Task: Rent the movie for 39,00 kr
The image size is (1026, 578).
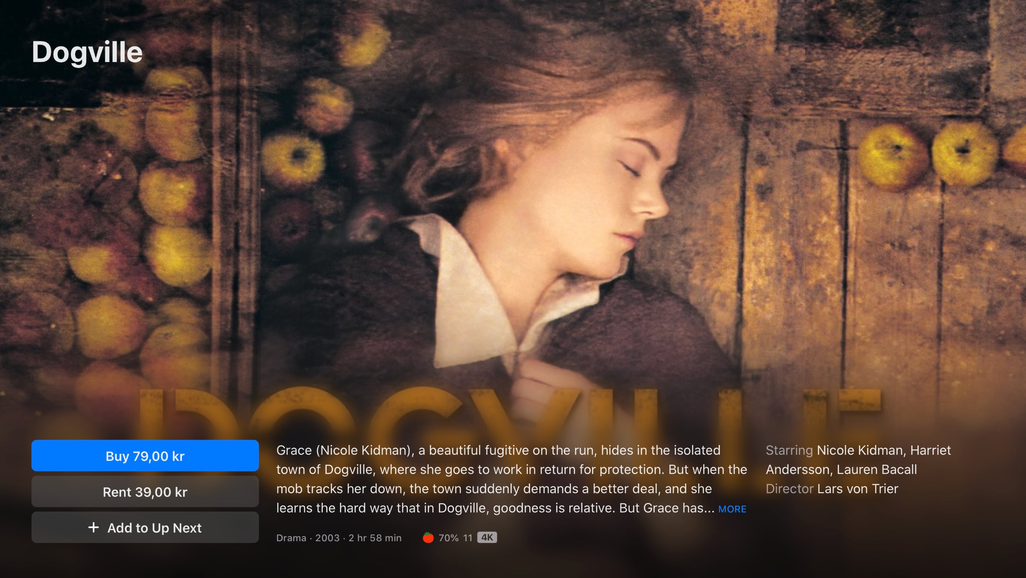Action: pyautogui.click(x=145, y=492)
